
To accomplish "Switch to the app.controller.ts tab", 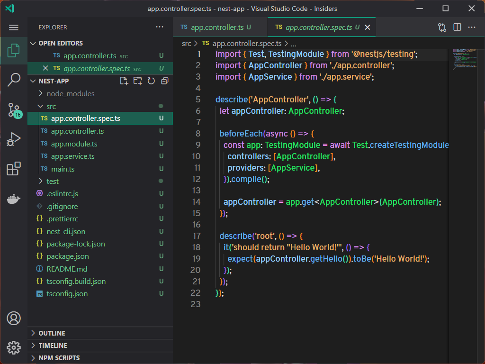I will [x=217, y=27].
